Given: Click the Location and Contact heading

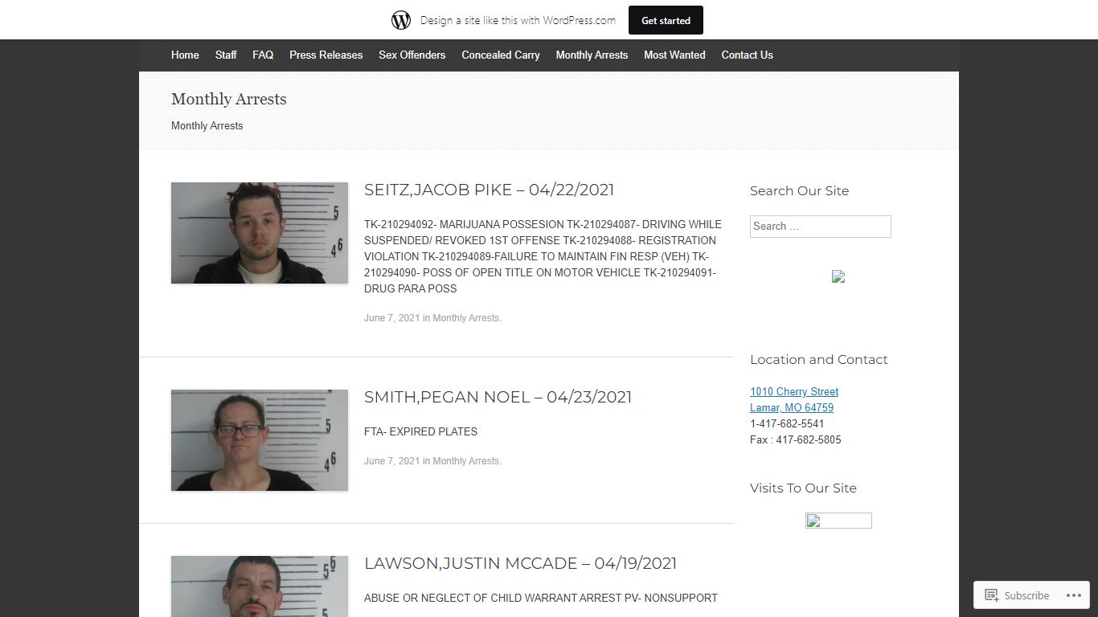Looking at the screenshot, I should [x=819, y=359].
